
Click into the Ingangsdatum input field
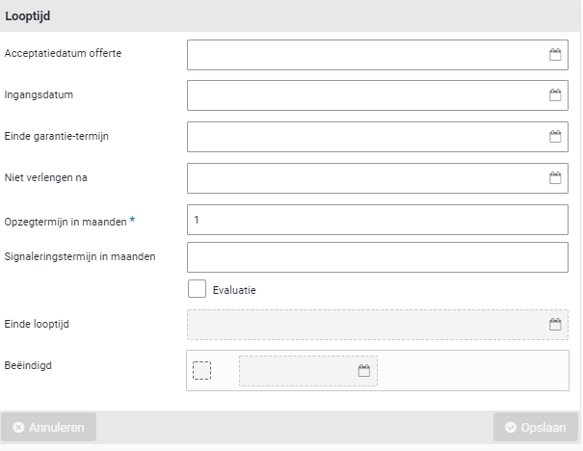coord(366,95)
